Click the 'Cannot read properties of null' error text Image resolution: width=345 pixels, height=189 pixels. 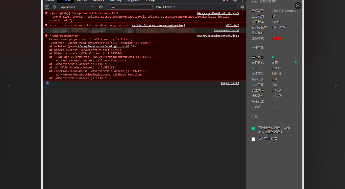coord(91,39)
